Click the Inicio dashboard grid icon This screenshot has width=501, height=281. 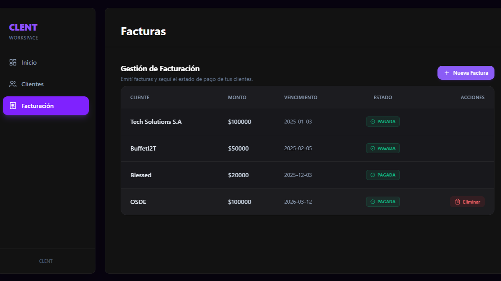(x=13, y=62)
